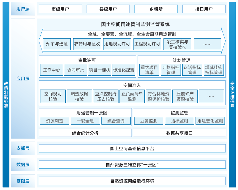Click the 项目一棵树 box

100,70
